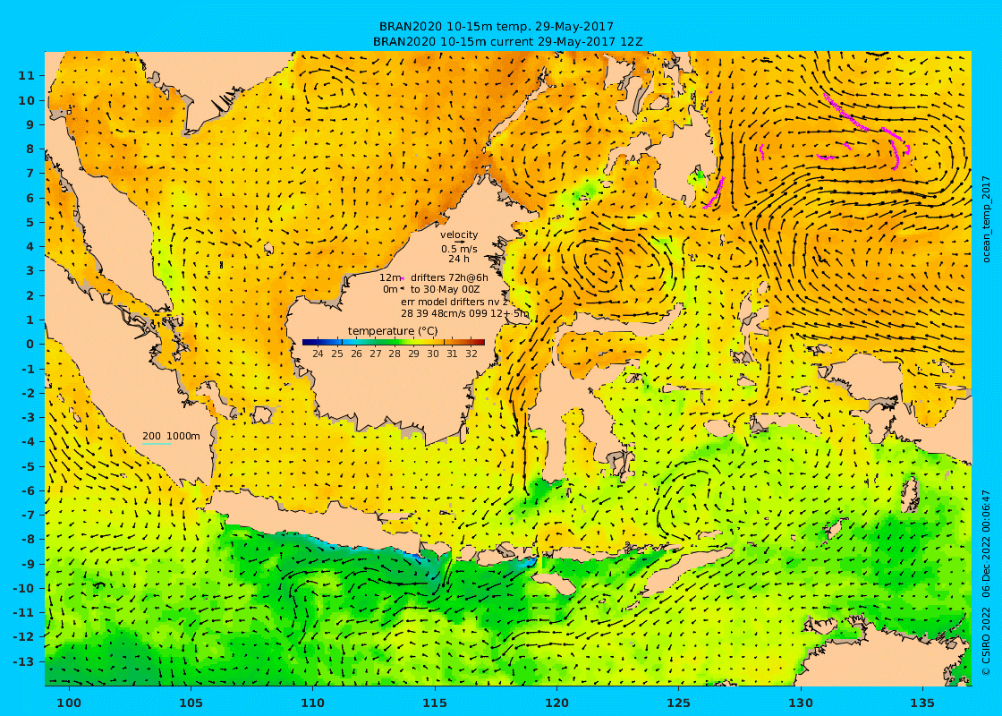This screenshot has height=716, width=1002.
Task: Click the colorbar tick label "29"
Action: [x=413, y=354]
